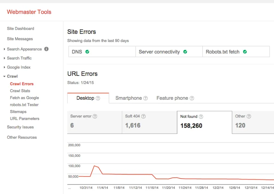Click the 100,000 axis label
This screenshot has width=274, height=194.
tap(74, 166)
